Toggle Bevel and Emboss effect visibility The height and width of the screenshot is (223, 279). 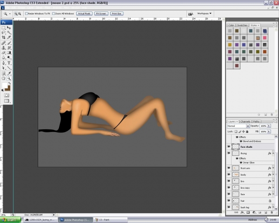click(x=241, y=141)
